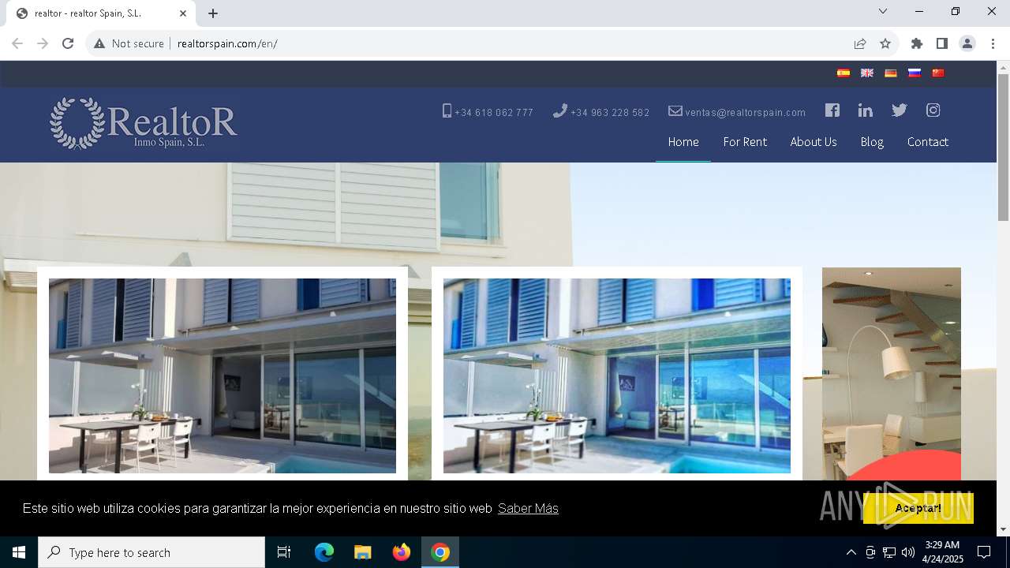Click the Not secure site info
Screen dimensions: 1010x568
[129, 43]
